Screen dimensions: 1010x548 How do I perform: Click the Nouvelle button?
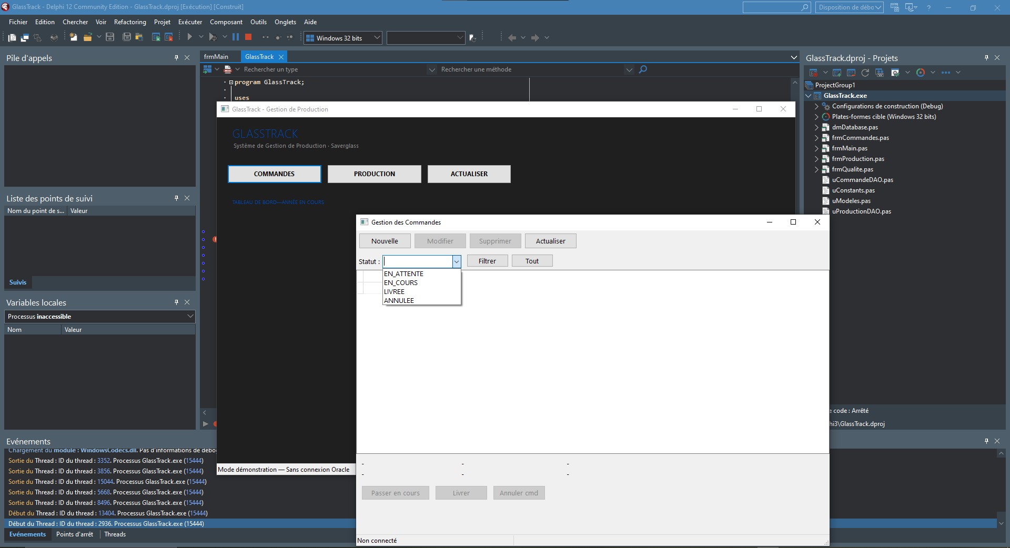pyautogui.click(x=385, y=241)
